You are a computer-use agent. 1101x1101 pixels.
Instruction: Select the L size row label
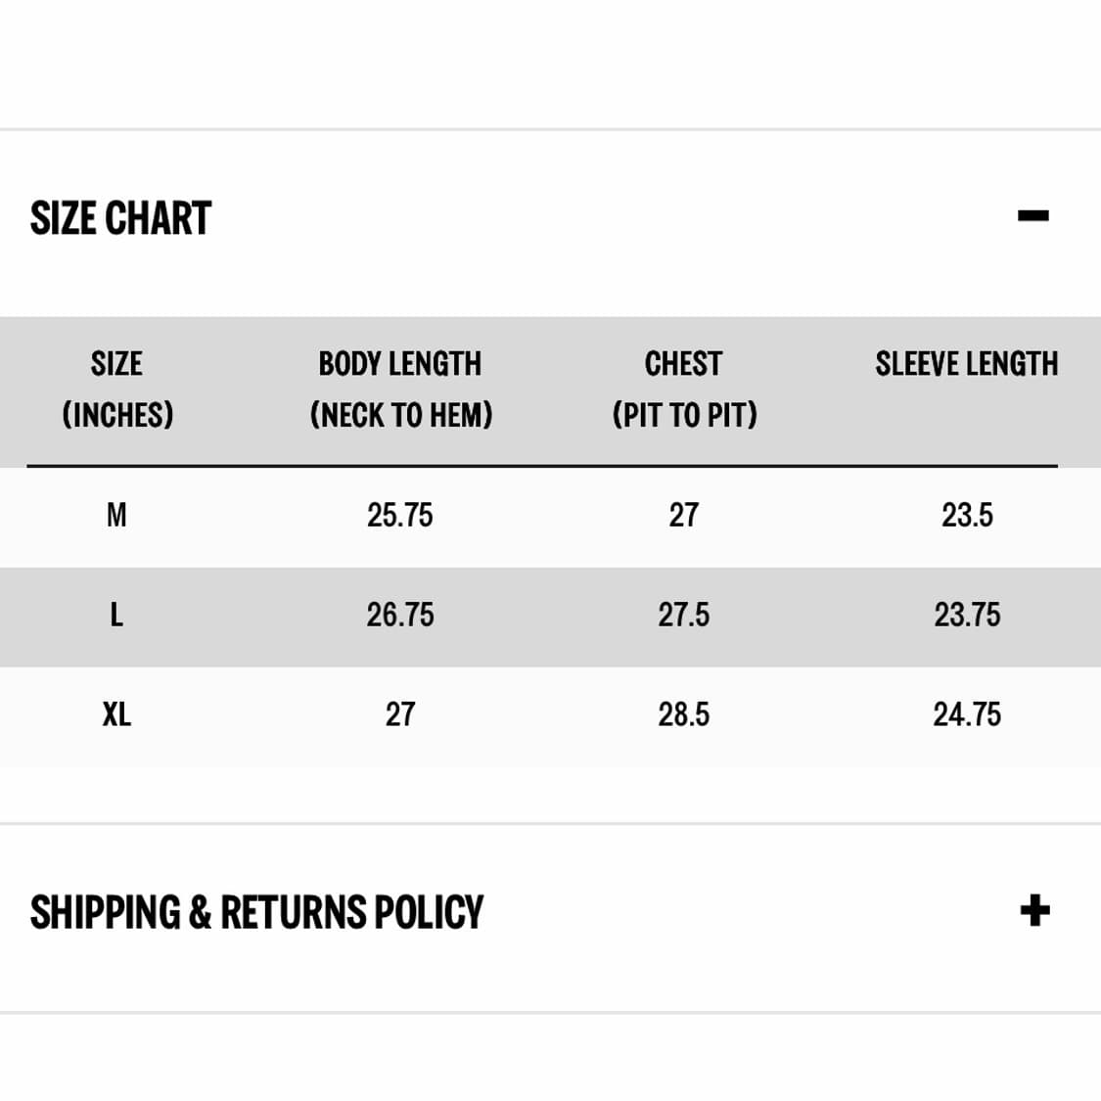116,615
